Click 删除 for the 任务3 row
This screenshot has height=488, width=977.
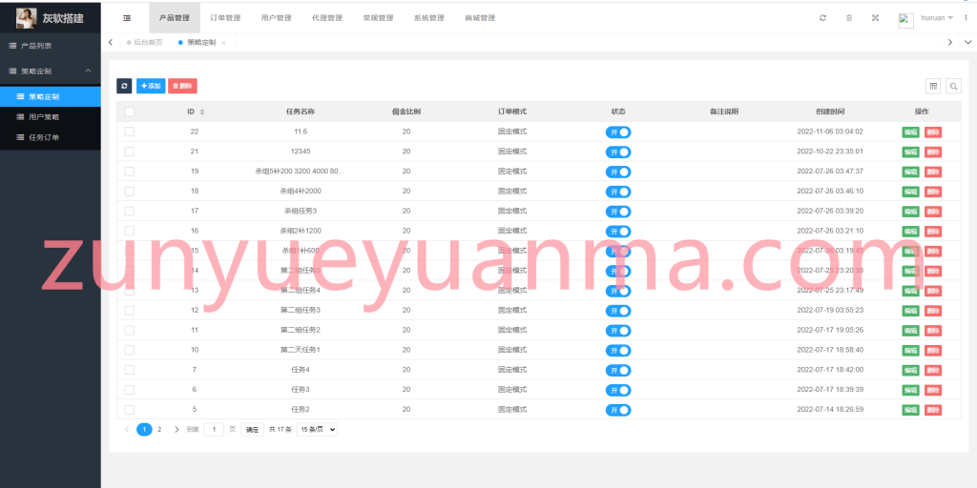pyautogui.click(x=933, y=390)
